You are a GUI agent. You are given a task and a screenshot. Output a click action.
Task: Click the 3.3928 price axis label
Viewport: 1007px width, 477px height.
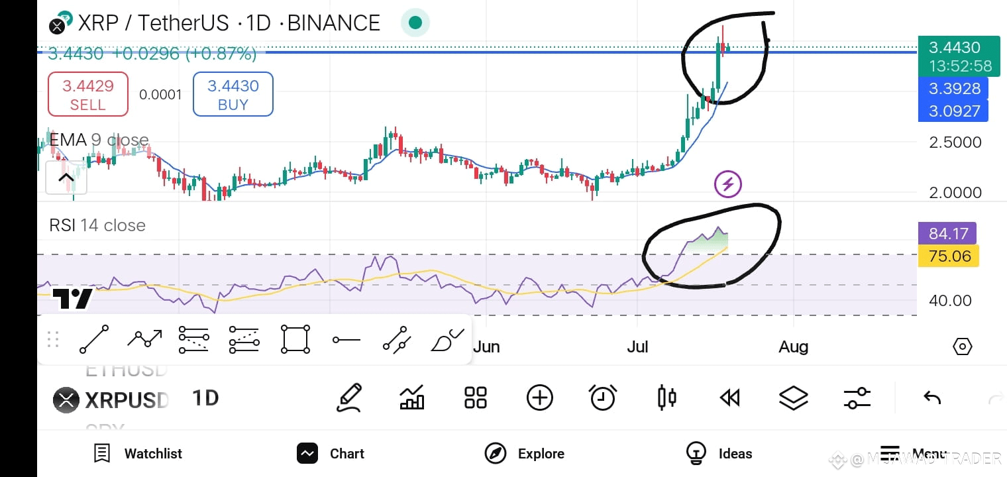tap(953, 88)
